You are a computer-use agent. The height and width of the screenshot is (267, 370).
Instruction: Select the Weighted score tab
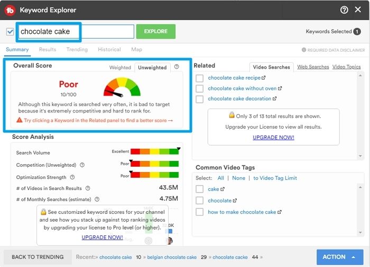(x=120, y=68)
